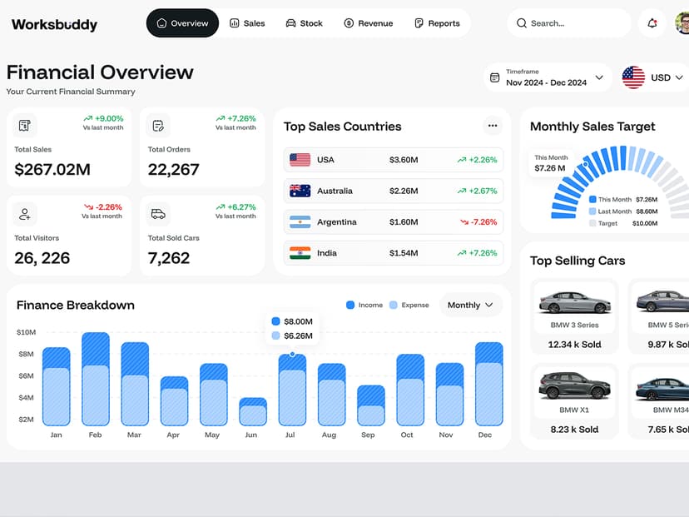Image resolution: width=689 pixels, height=517 pixels.
Task: Toggle This Month legend in sales target
Action: [x=623, y=200]
